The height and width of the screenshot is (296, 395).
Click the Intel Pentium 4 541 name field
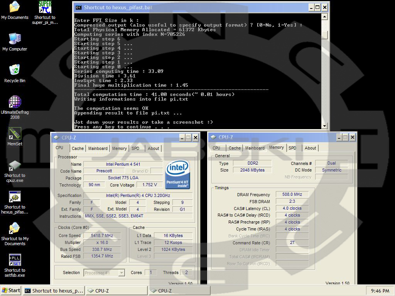click(x=123, y=164)
